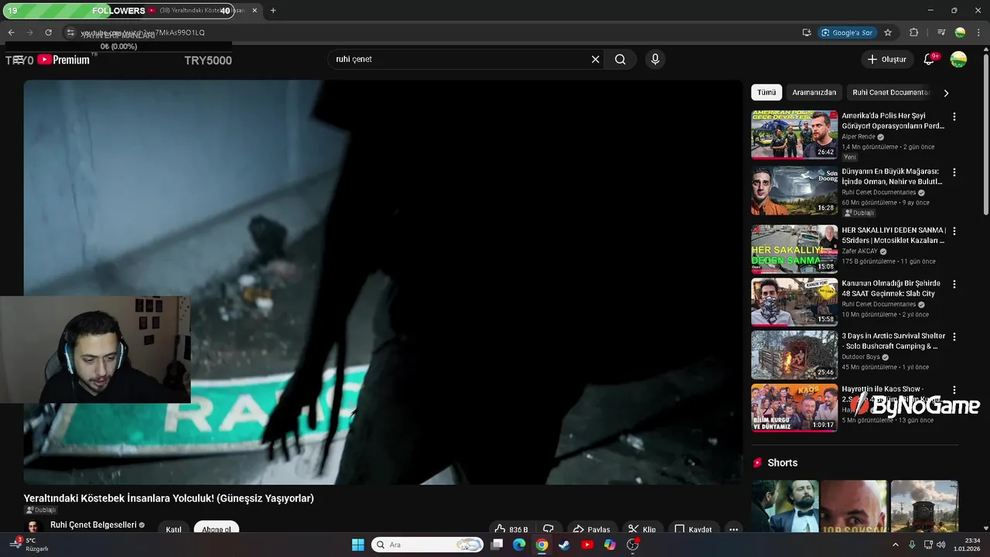Open options menu for HER SAKALLIYI DEDEN SANMA
Viewport: 990px width, 557px height.
pos(954,231)
